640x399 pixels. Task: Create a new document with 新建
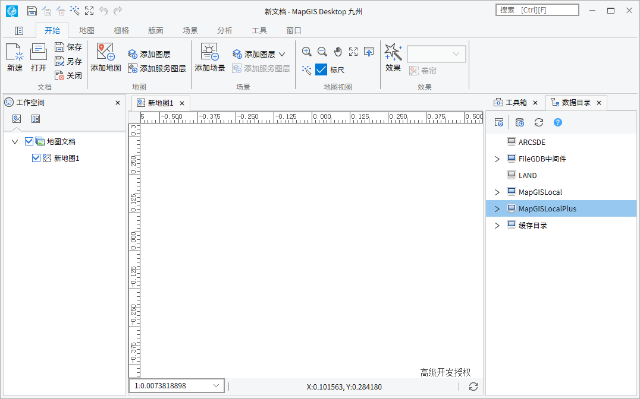15,58
